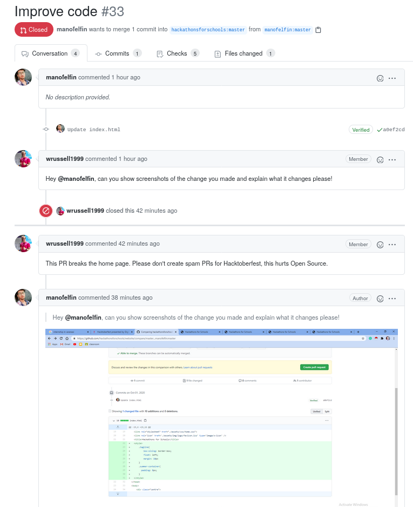
Task: Click the 42 minutes ago closed timestamp
Action: click(x=157, y=211)
